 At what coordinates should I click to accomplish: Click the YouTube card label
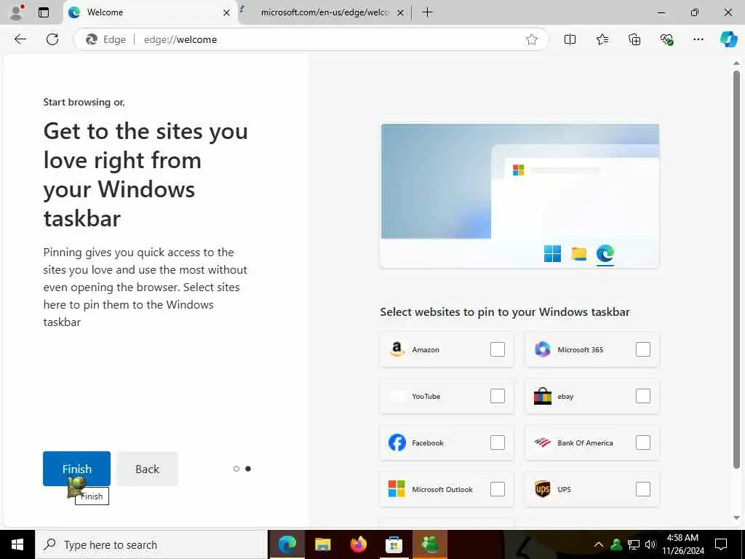pos(426,396)
